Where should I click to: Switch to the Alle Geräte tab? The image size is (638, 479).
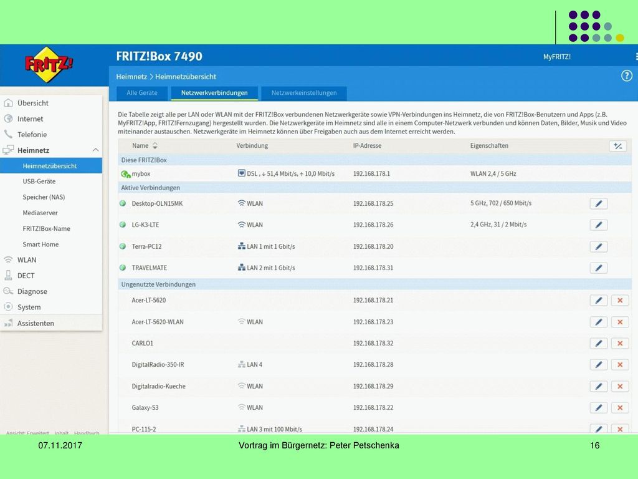tap(141, 93)
